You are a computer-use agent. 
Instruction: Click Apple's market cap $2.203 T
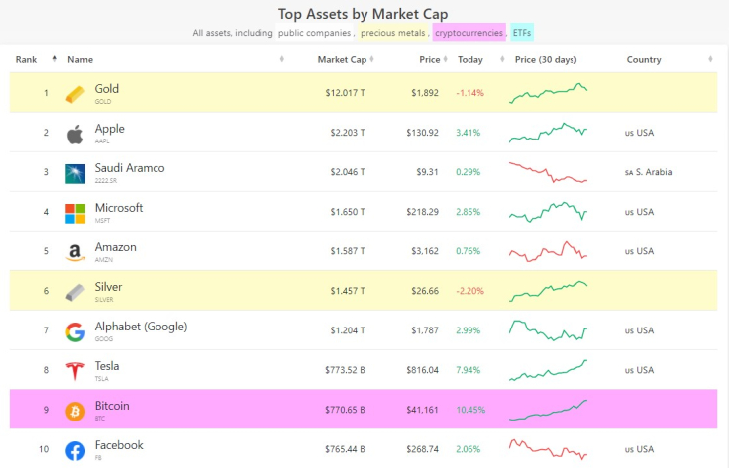click(x=348, y=133)
